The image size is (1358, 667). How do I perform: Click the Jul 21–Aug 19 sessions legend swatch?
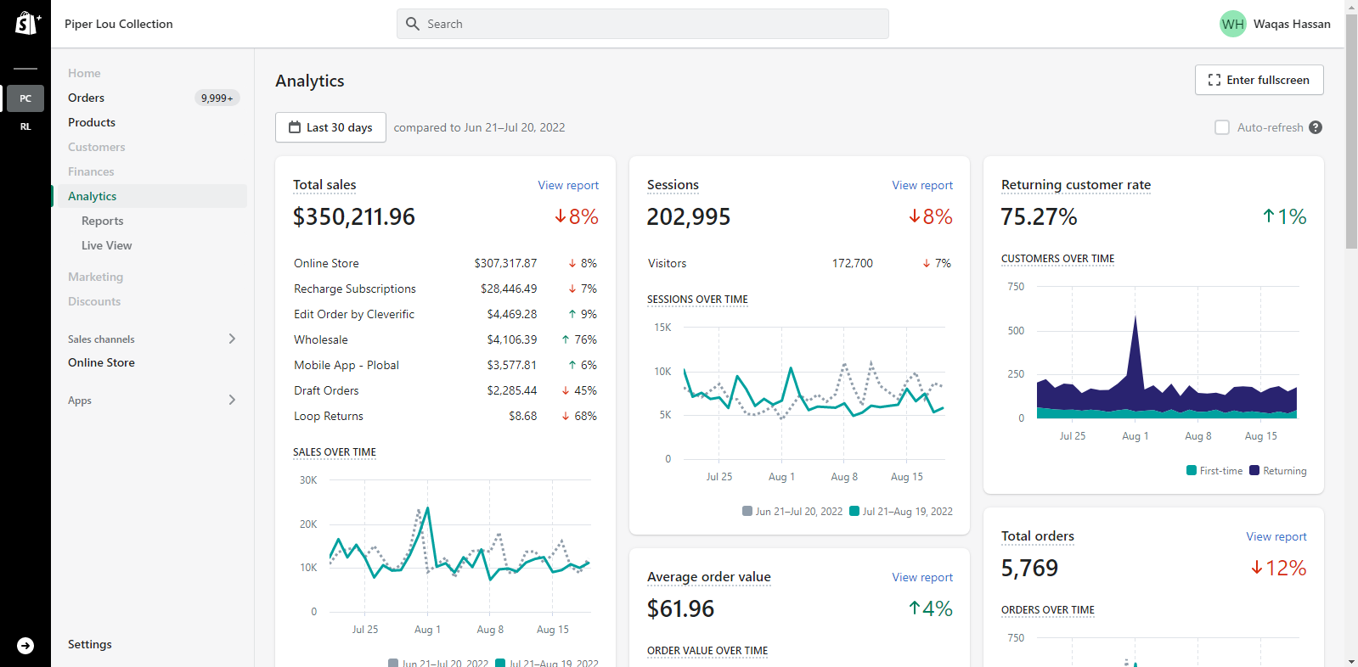854,511
